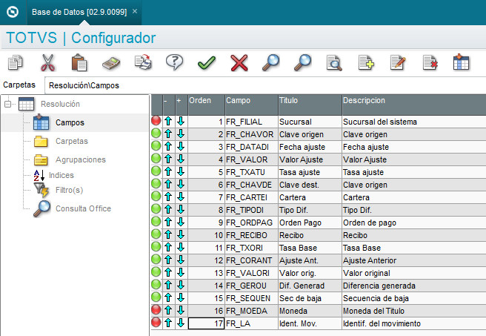Select the 'Ajuste Anterior' description cell
486x336 pixels.
[x=414, y=260]
